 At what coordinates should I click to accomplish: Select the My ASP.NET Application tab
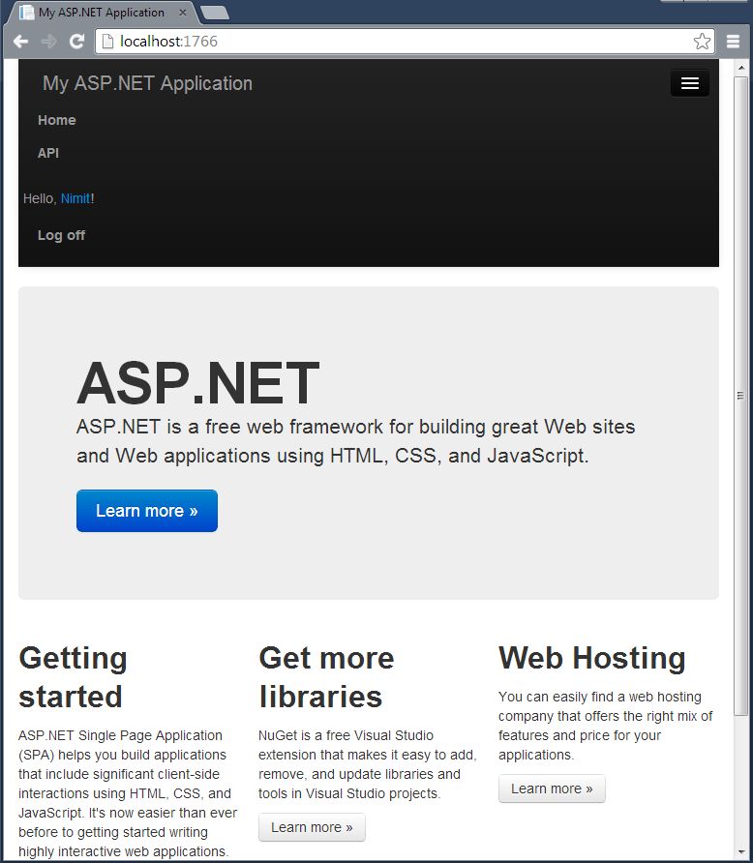tap(102, 13)
